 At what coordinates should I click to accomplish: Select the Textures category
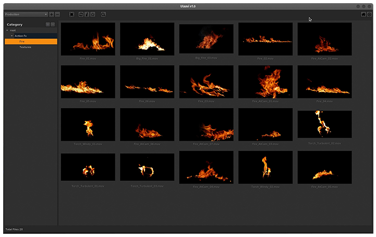(25, 47)
